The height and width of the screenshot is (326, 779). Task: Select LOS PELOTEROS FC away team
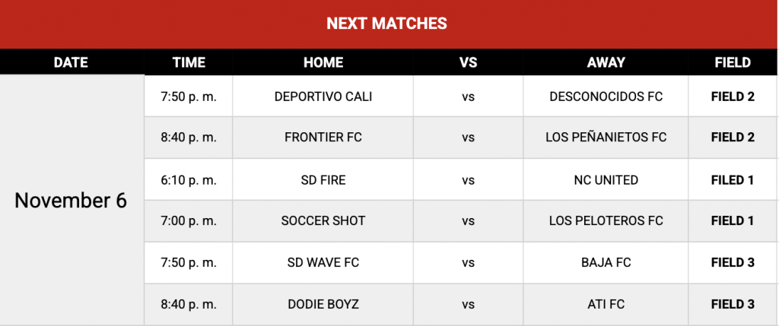[x=606, y=221]
